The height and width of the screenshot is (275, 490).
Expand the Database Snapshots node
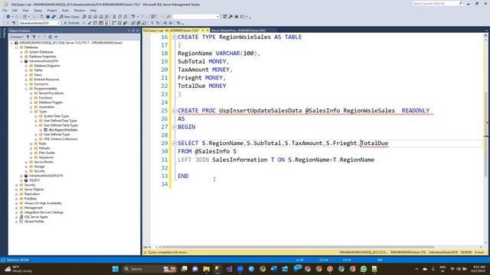tap(21, 57)
